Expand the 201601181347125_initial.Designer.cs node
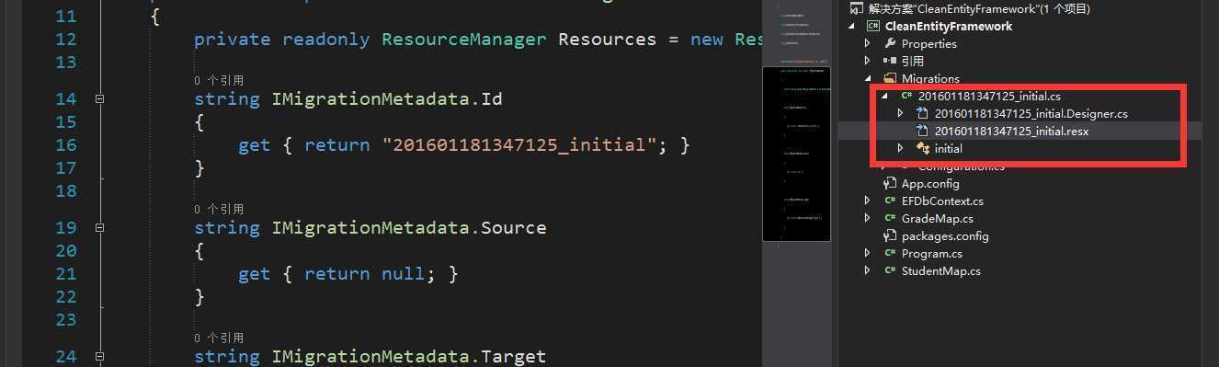Screen dimensions: 1219x367 [901, 113]
